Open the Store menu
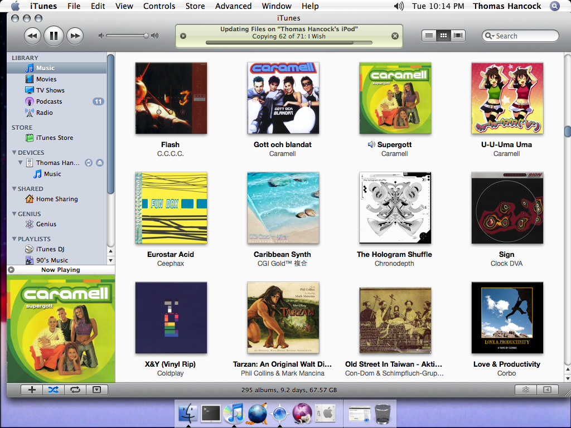571x428 pixels. [x=195, y=6]
